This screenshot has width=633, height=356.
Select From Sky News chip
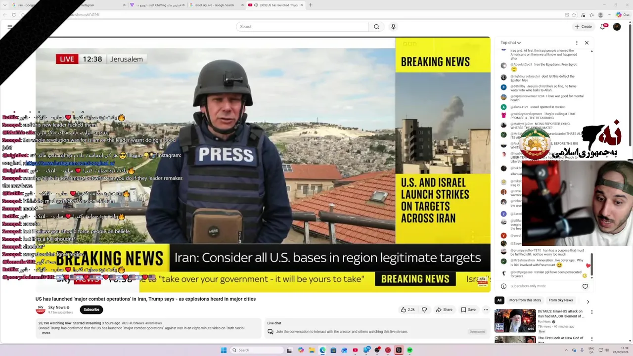click(x=561, y=300)
